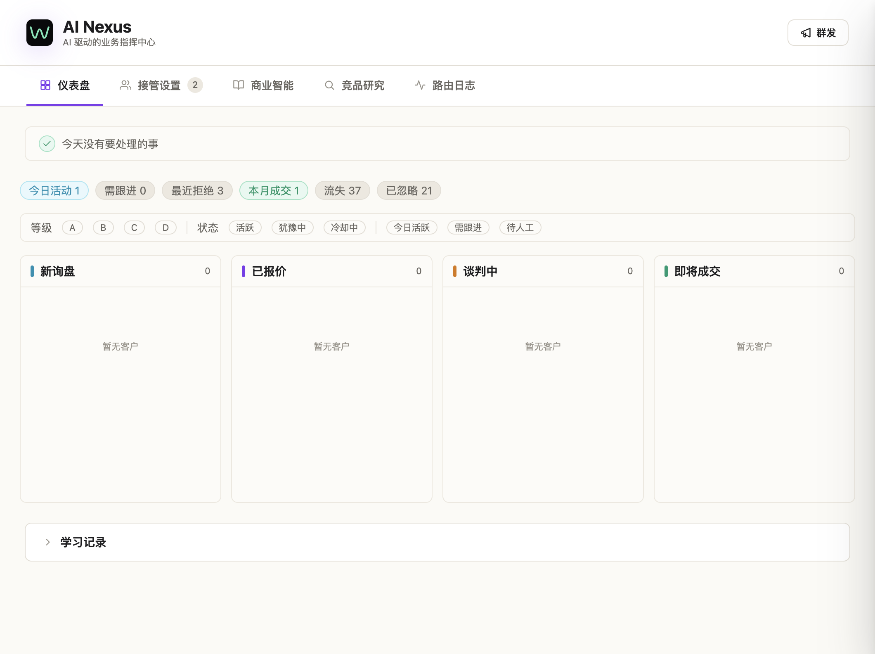Toggle the 犹豫中 status filter
This screenshot has height=654, width=875.
click(x=293, y=227)
